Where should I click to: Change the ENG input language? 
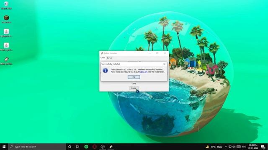click(244, 147)
